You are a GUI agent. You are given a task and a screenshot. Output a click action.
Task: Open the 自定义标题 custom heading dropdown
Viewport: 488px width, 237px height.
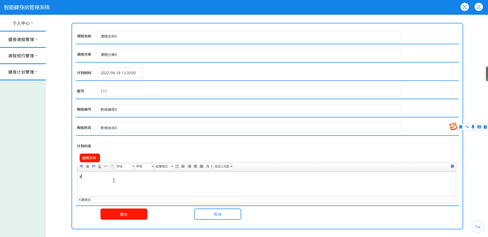[x=223, y=167]
